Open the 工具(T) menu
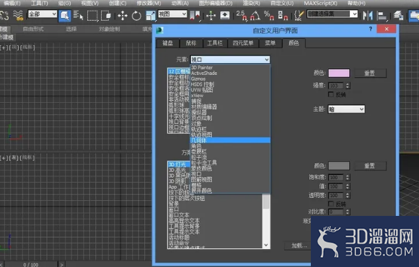 point(39,3)
